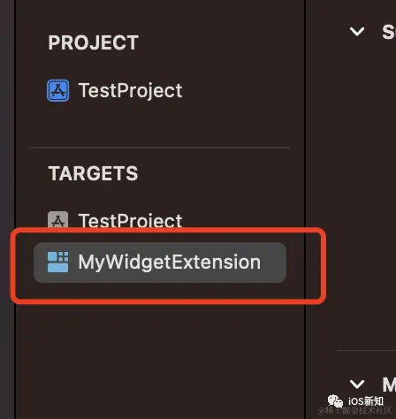Click the blue TestProject project icon
Viewport: 396px width, 419px height.
click(58, 90)
